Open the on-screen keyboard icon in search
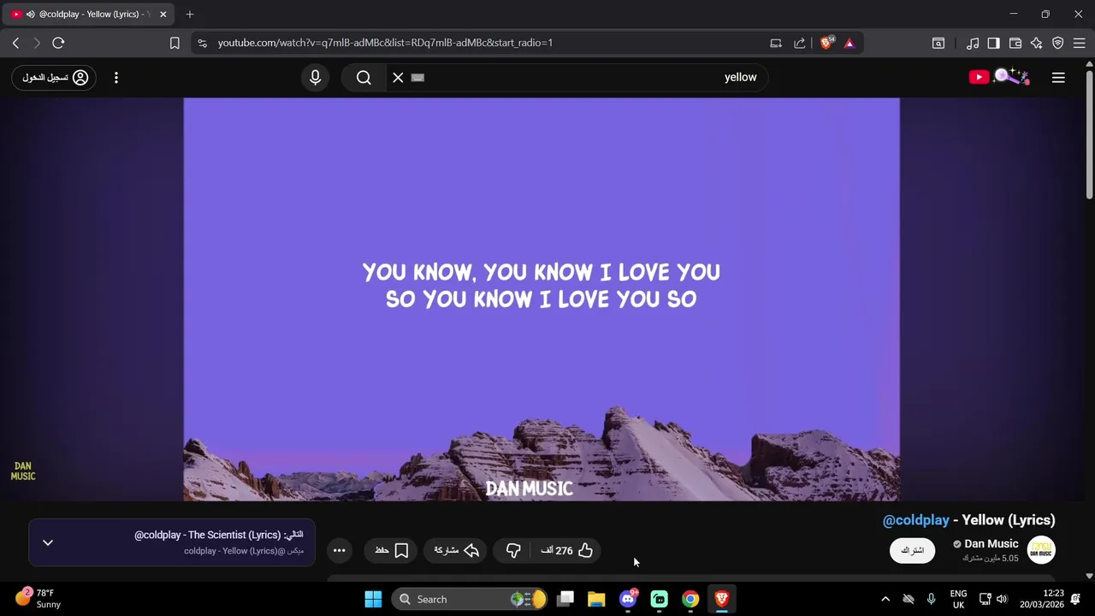Image resolution: width=1095 pixels, height=616 pixels. (x=417, y=78)
